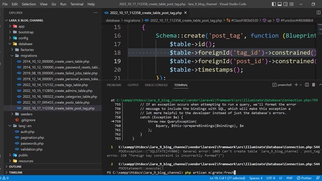
Task: Click migrations breadcrumb segment
Action: tap(132, 20)
